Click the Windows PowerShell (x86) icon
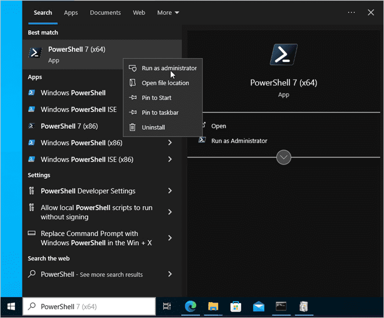This screenshot has height=318, width=384. tap(32, 142)
